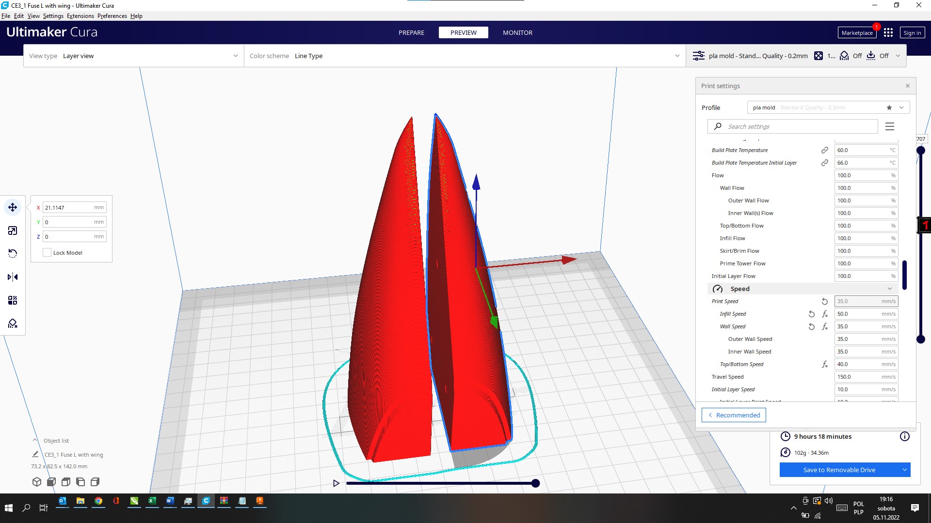Viewport: 931px width, 523px height.
Task: Click the Recommended button
Action: tap(734, 415)
